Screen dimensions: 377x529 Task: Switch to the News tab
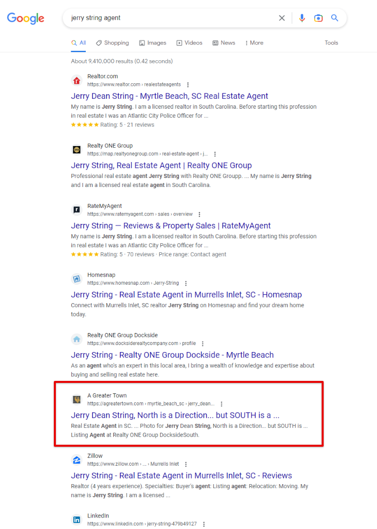[224, 43]
